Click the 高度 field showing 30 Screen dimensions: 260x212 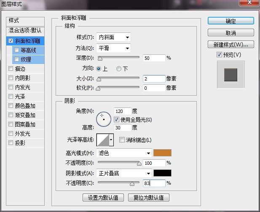[x=123, y=128]
